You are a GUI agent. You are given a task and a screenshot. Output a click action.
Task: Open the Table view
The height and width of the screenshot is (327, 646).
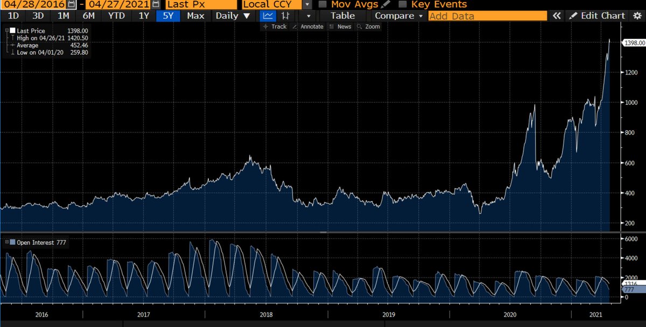tap(342, 16)
